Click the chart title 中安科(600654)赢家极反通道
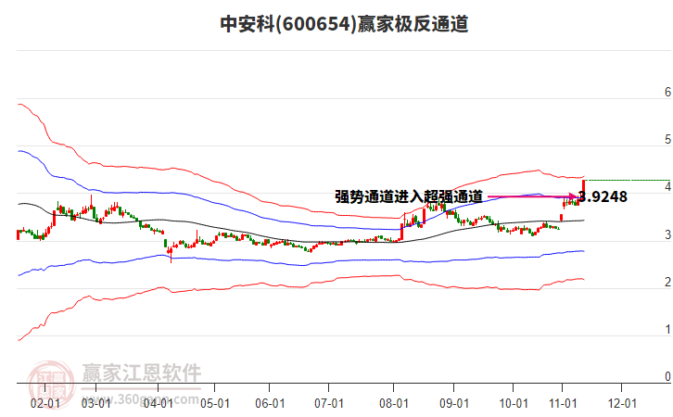This screenshot has width=673, height=417. [344, 24]
